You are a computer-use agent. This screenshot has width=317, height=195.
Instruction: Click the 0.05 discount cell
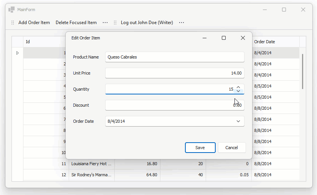click(229, 175)
